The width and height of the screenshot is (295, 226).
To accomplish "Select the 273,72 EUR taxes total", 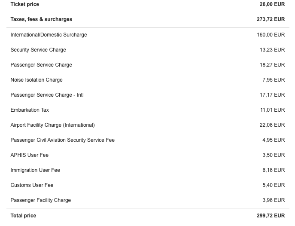I will pos(271,19).
